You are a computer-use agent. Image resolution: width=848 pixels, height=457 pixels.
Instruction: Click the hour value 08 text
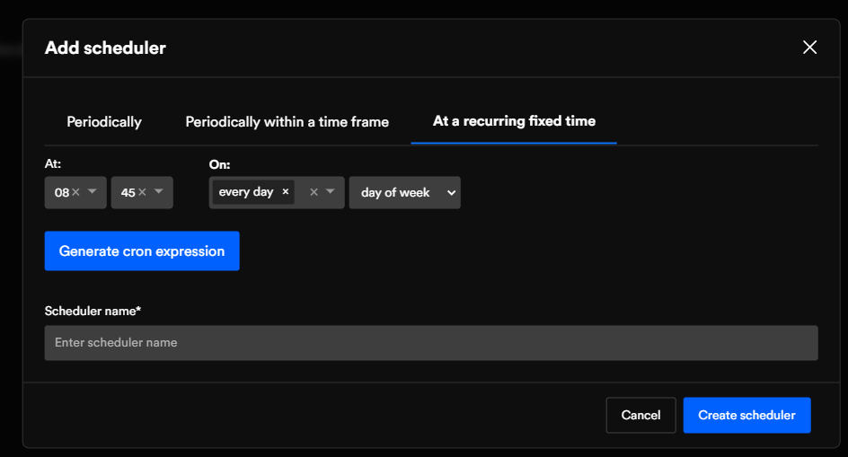pos(61,193)
